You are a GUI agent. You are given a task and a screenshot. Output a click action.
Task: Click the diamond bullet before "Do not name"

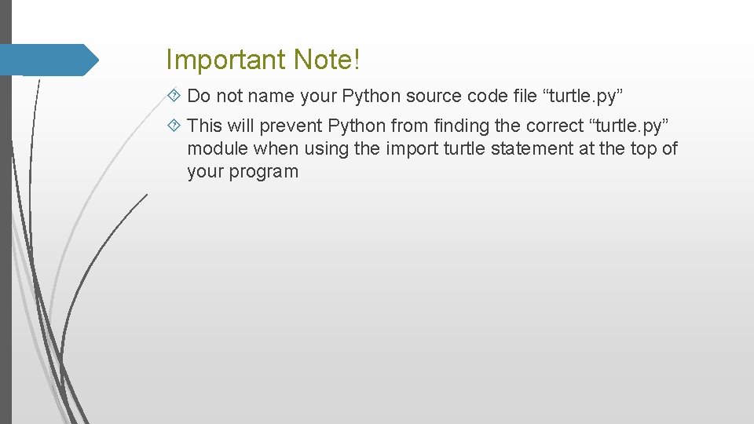pos(174,96)
